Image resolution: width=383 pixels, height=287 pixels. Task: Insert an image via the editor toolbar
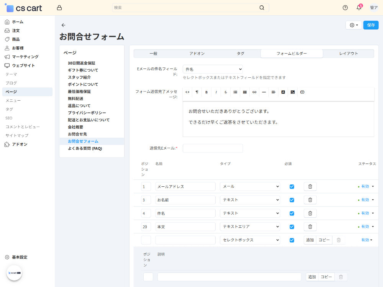[293, 92]
